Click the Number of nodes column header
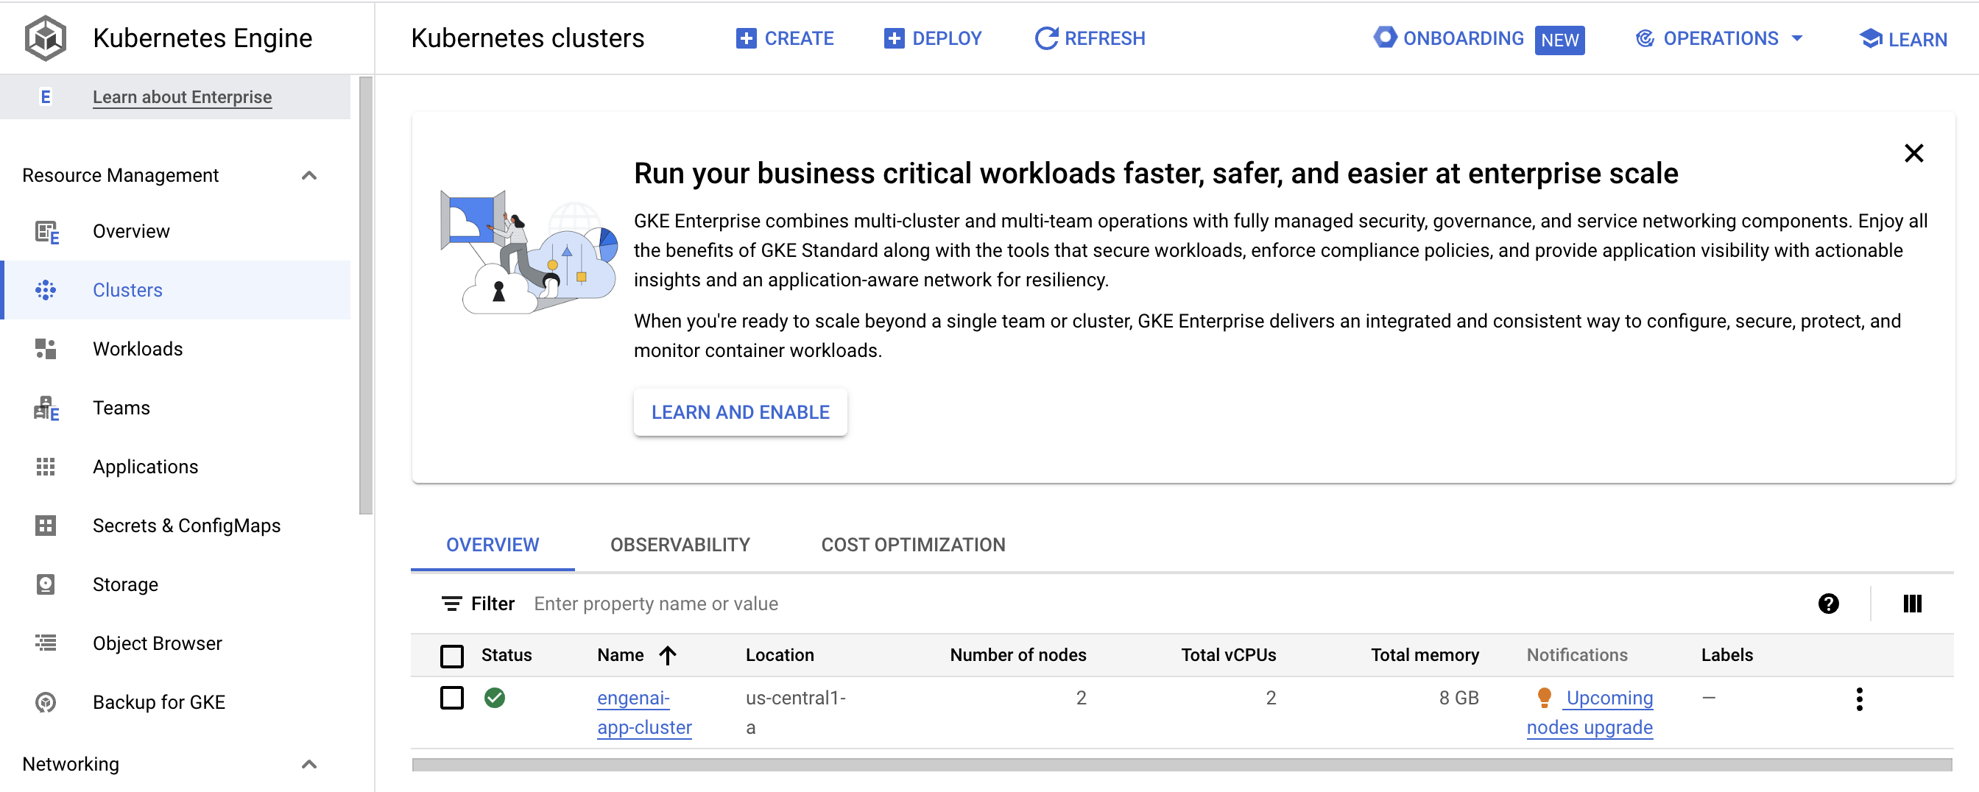The width and height of the screenshot is (1979, 792). 1017,655
